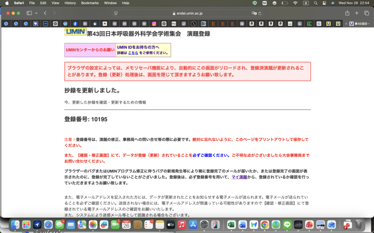Open Facebook from the bookmarks bar

75,24
